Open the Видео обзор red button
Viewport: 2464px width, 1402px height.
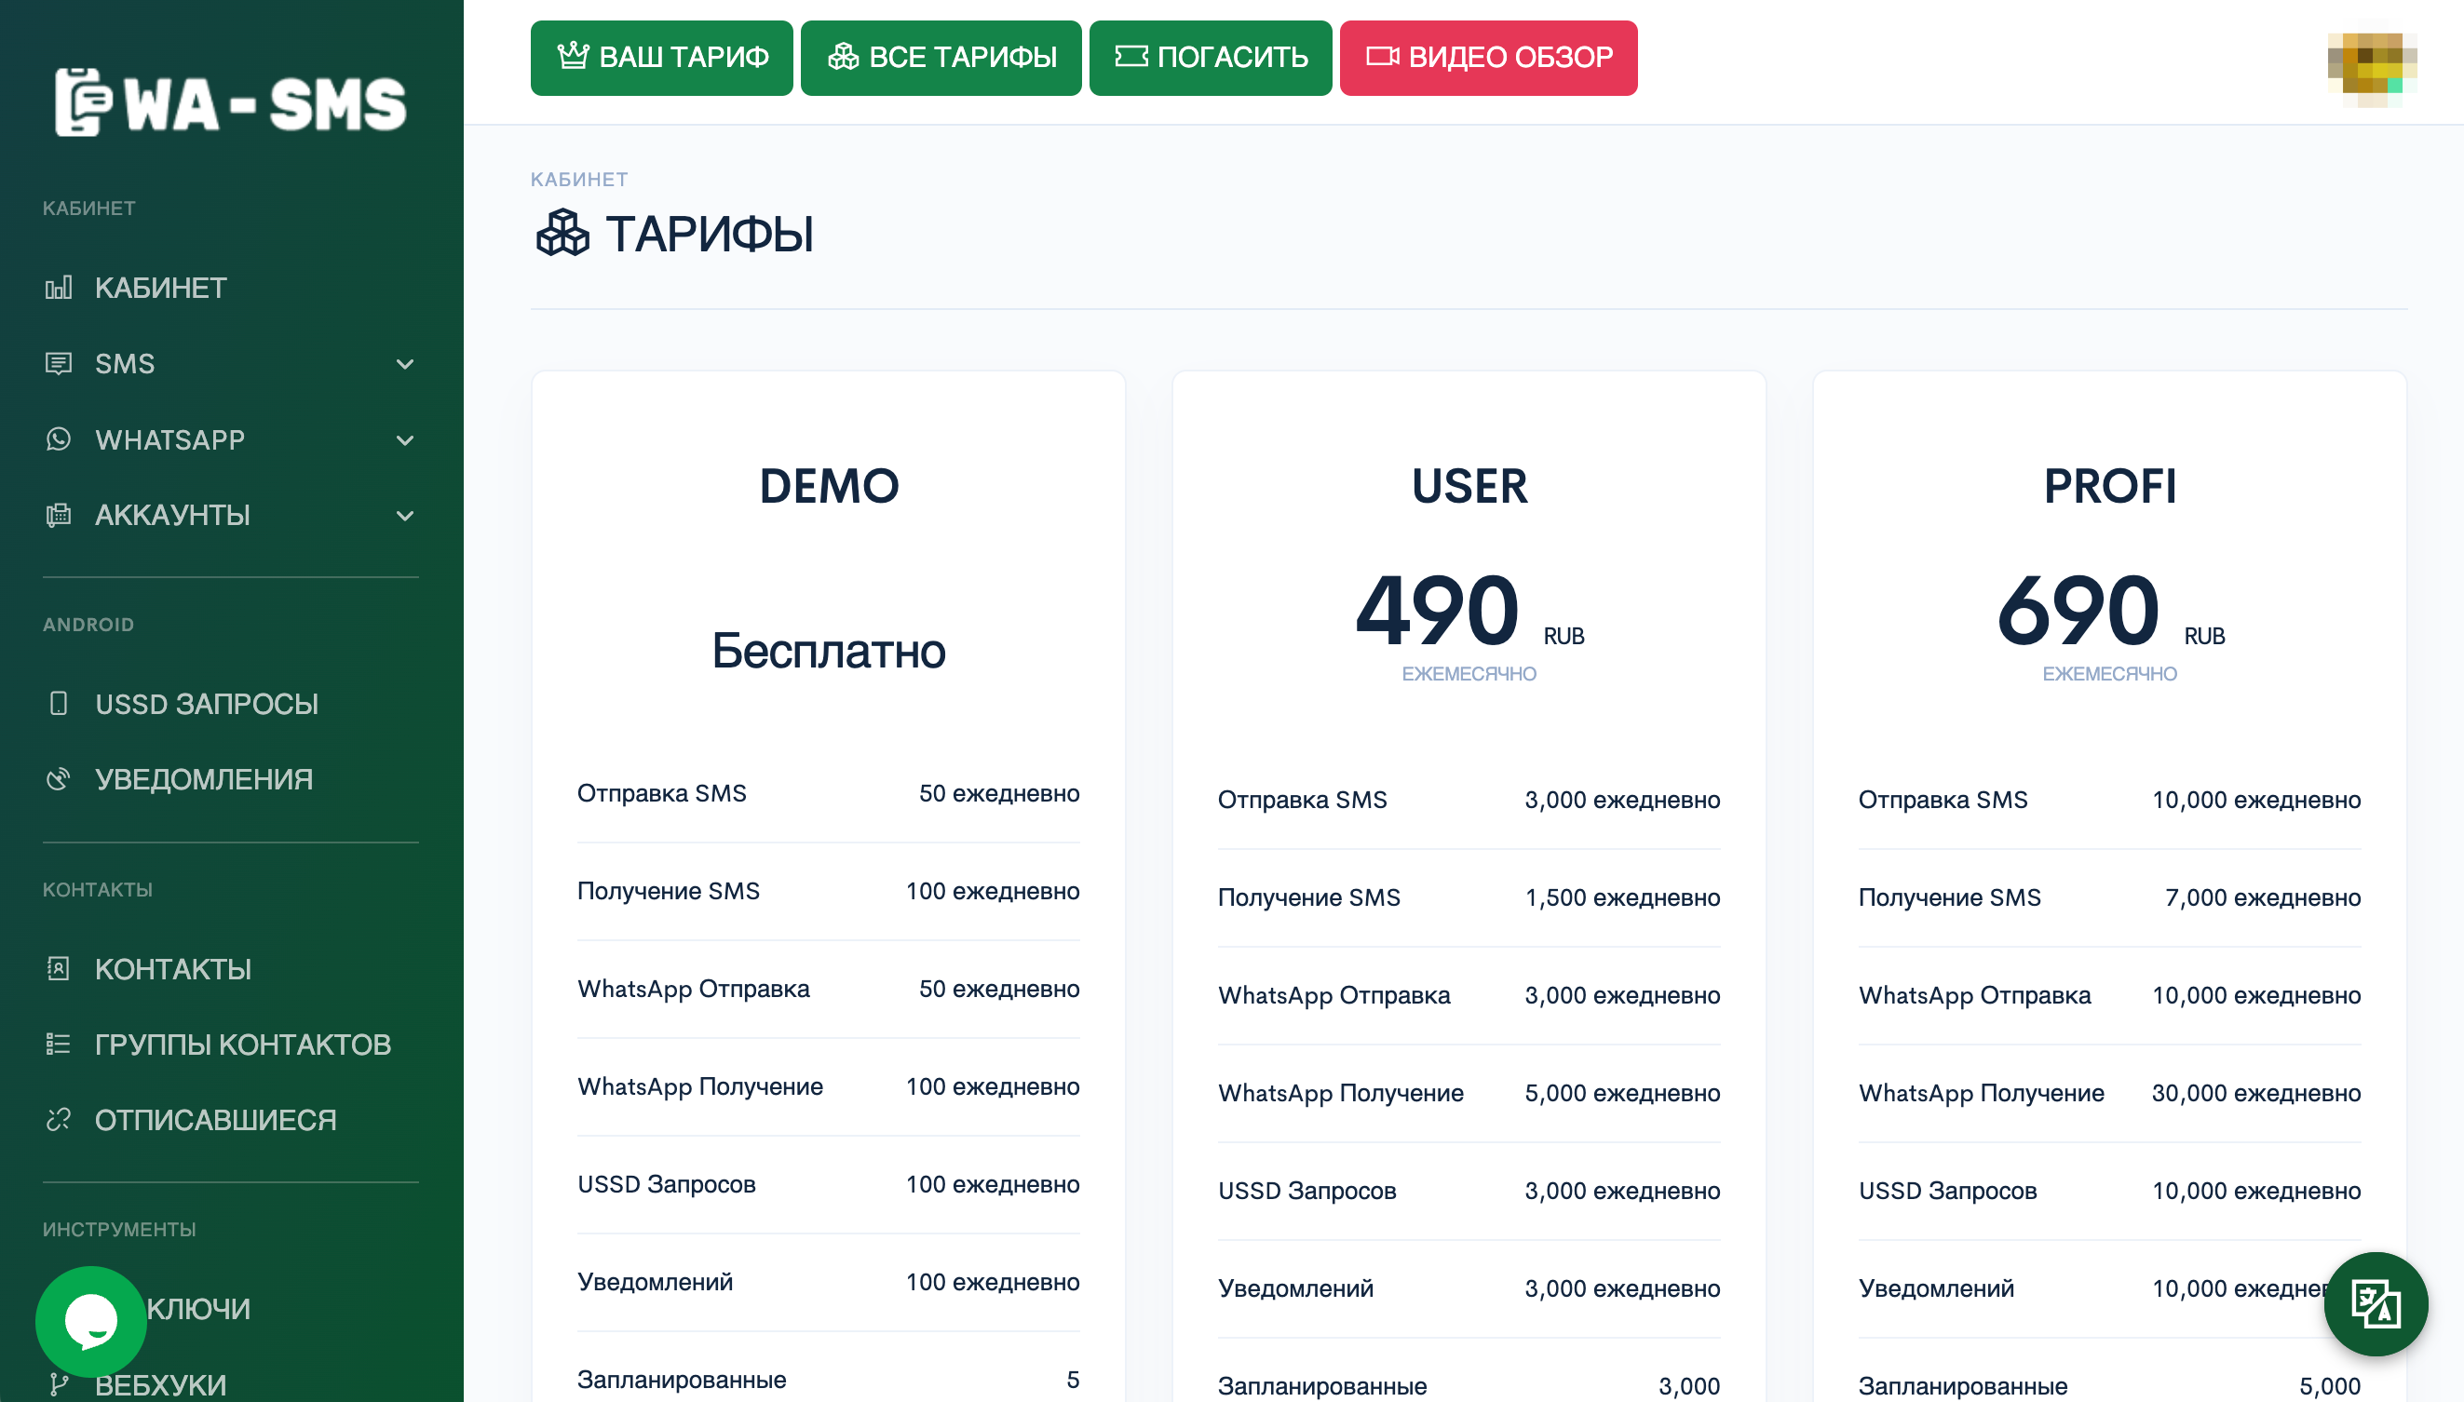click(x=1488, y=58)
